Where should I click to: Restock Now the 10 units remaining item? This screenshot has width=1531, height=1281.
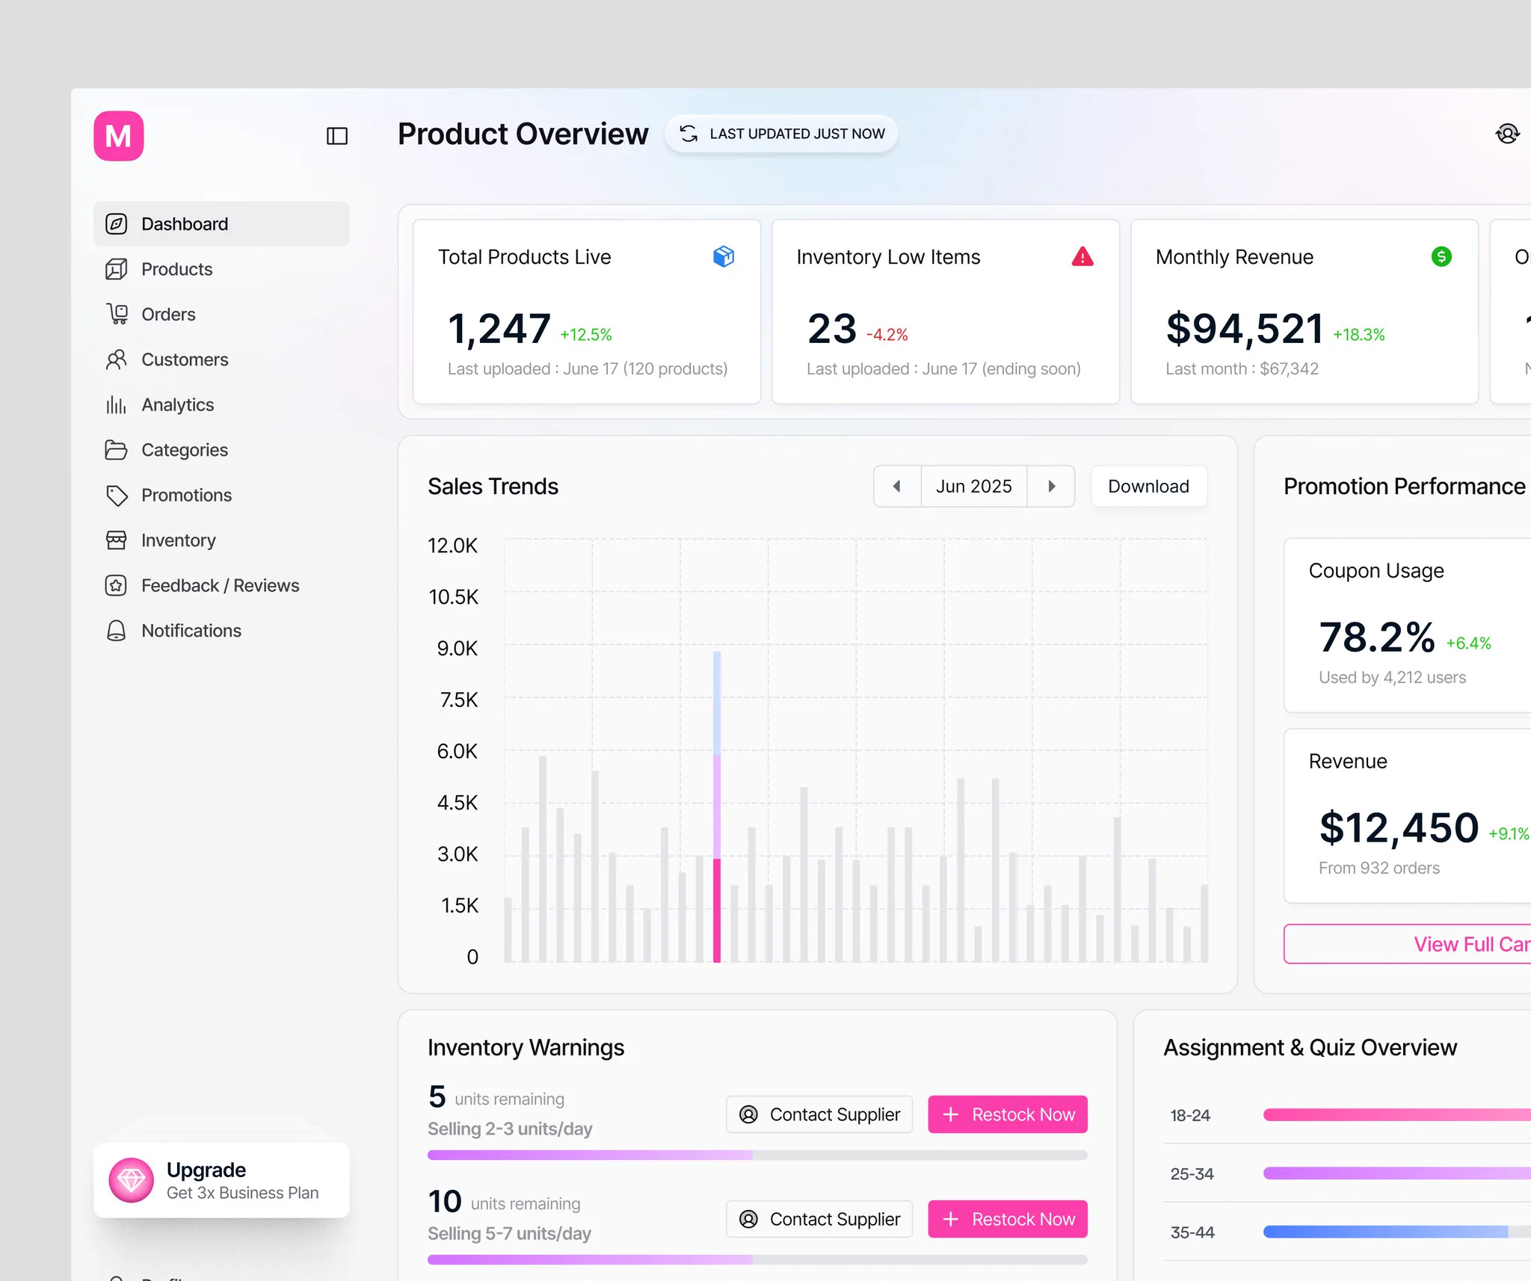coord(1008,1219)
